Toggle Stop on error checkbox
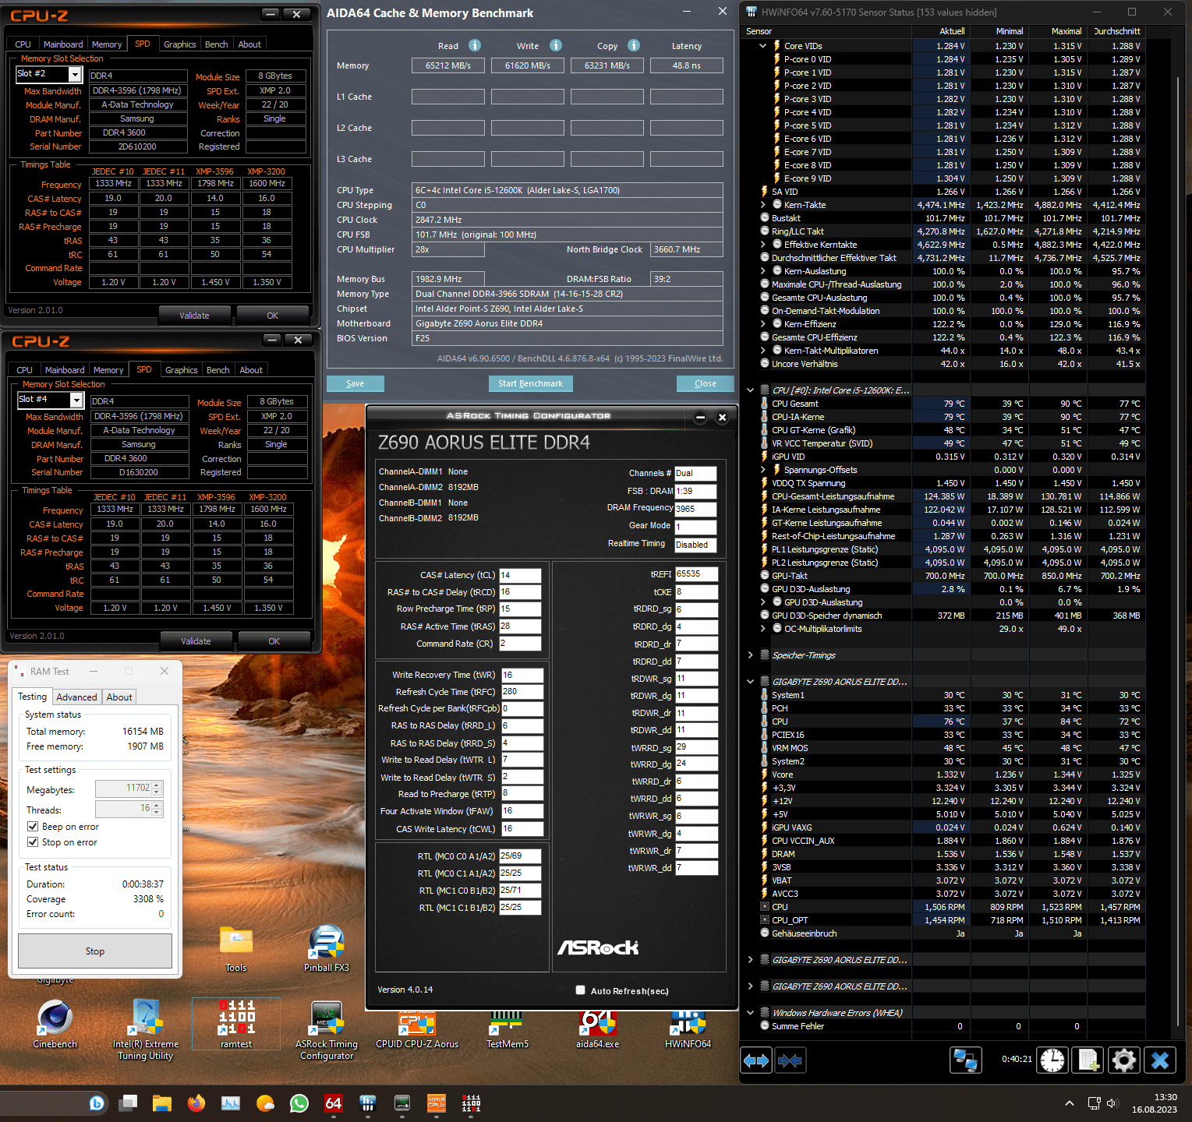This screenshot has width=1192, height=1122. pyautogui.click(x=33, y=841)
